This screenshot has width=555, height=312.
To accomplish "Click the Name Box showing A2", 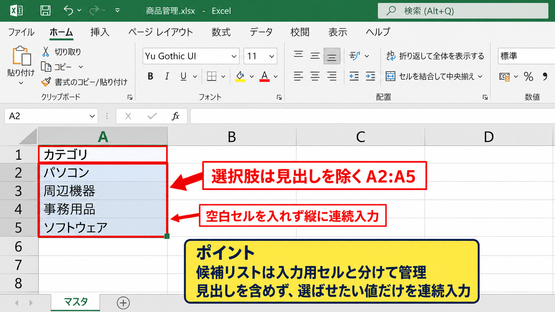I will pyautogui.click(x=51, y=116).
